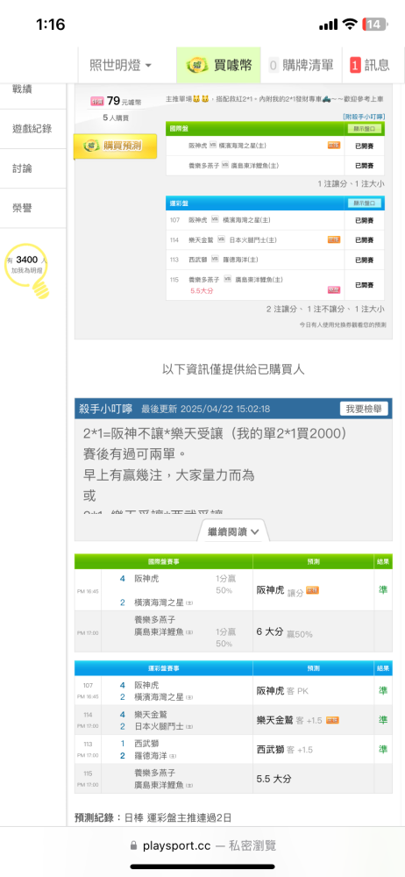Tap the cellular signal bars
The width and height of the screenshot is (405, 877).
click(x=329, y=25)
